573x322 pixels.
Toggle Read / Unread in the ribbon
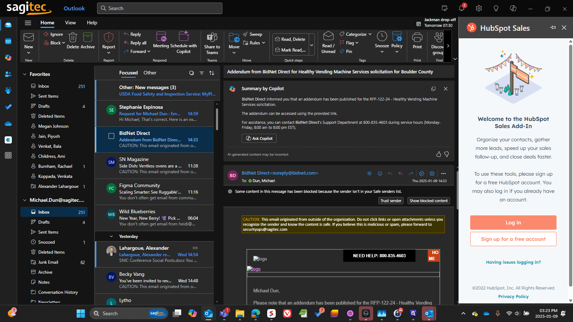pos(328,43)
